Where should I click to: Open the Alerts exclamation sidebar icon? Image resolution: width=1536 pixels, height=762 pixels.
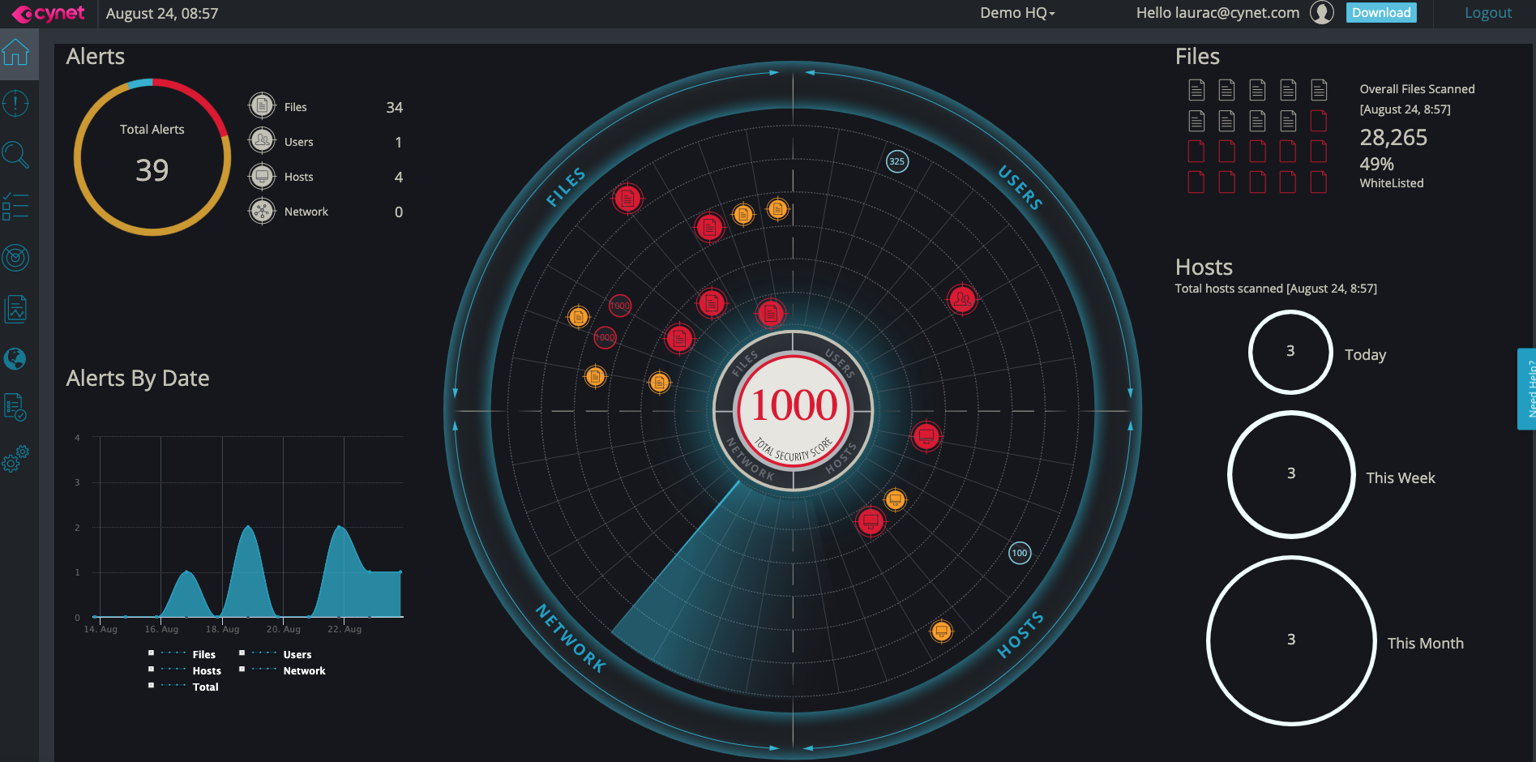click(15, 103)
